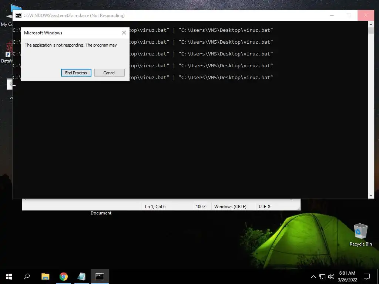Click cmd scrollbar up arrow
Screen dimensions: 379x284
coord(371,24)
